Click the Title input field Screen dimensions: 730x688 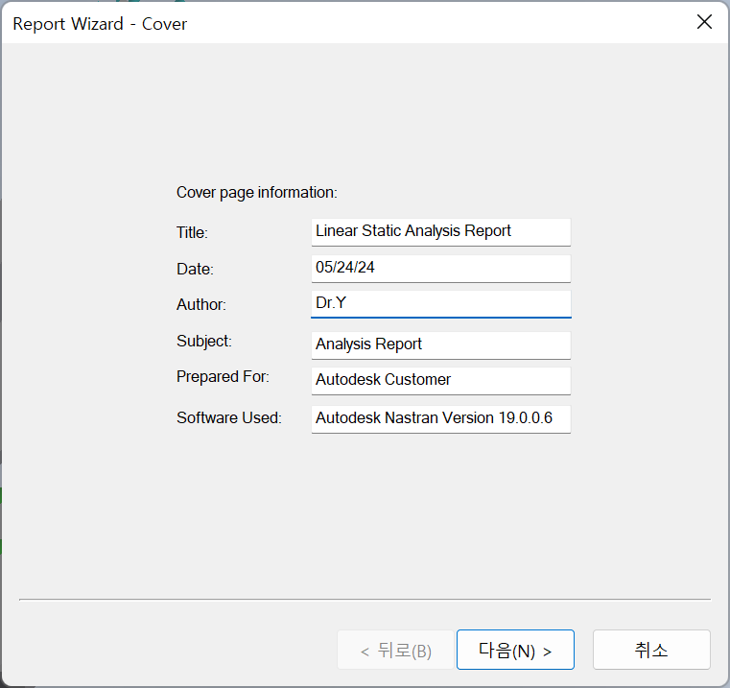(440, 231)
